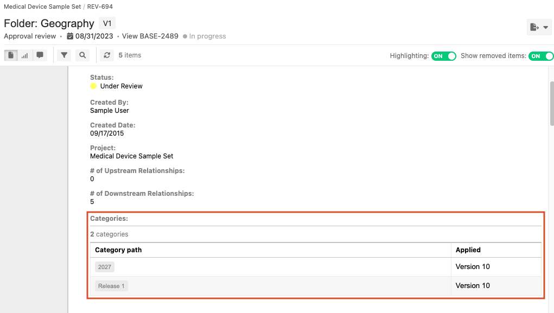Open the comments view icon

pyautogui.click(x=40, y=55)
